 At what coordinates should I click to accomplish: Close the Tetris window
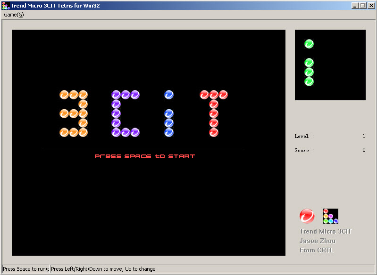click(x=371, y=6)
